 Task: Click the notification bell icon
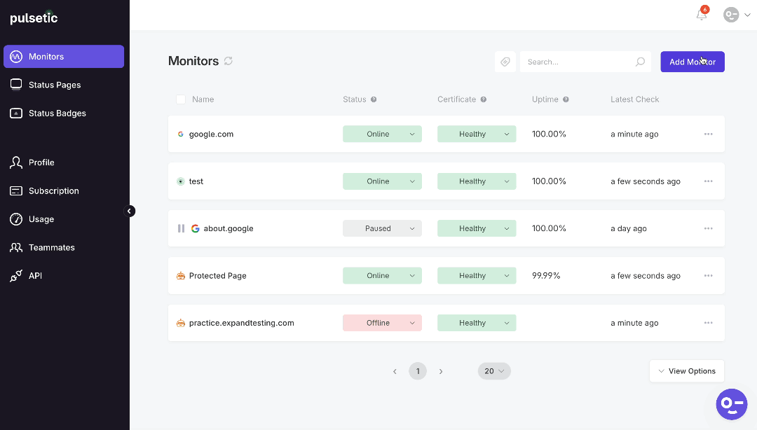(702, 15)
